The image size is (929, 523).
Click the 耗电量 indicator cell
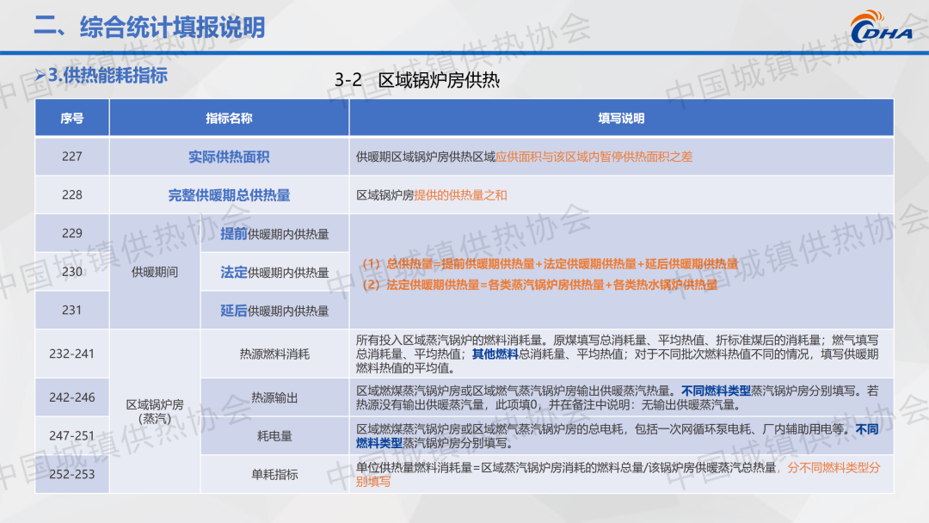coord(274,436)
